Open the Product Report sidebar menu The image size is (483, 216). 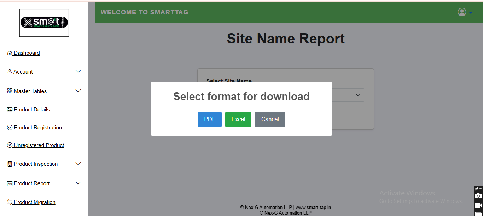coord(32,183)
